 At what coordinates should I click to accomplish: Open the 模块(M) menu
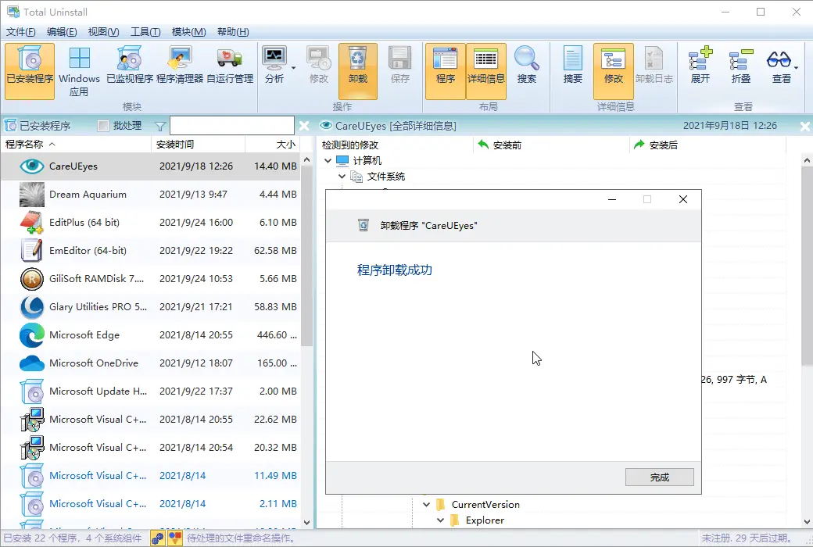click(188, 32)
